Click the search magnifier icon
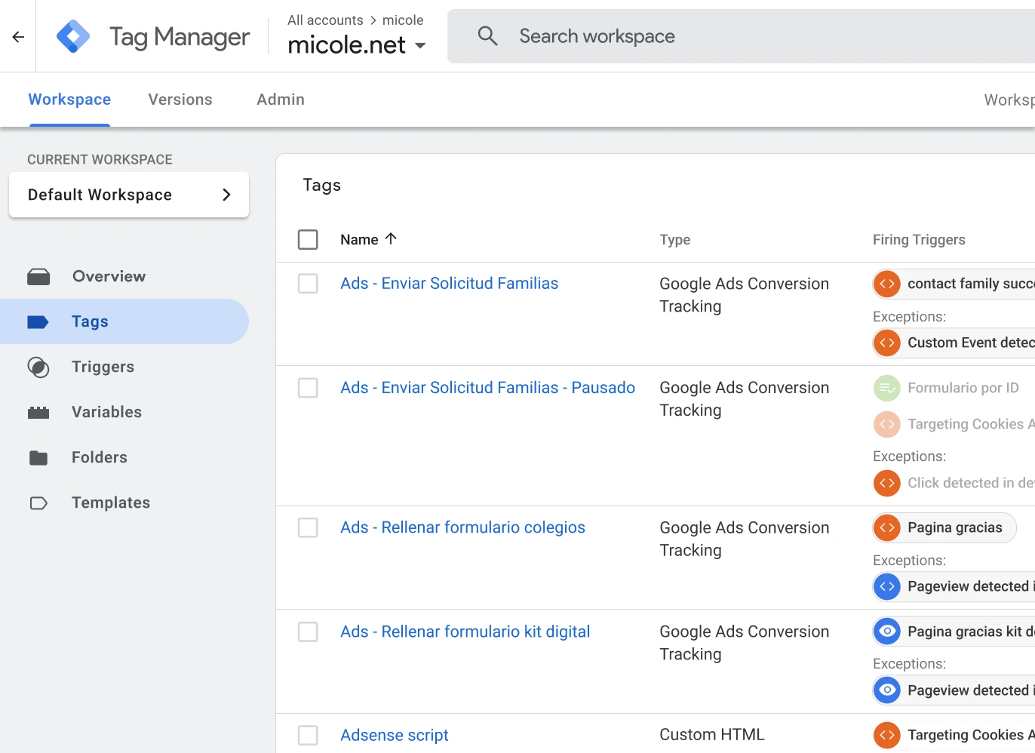The height and width of the screenshot is (753, 1035). 488,35
